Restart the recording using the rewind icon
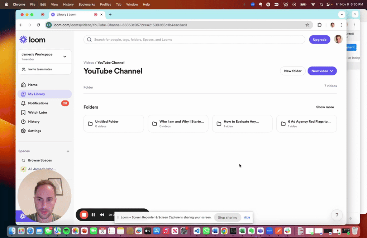This screenshot has height=238, width=367. click(x=102, y=215)
